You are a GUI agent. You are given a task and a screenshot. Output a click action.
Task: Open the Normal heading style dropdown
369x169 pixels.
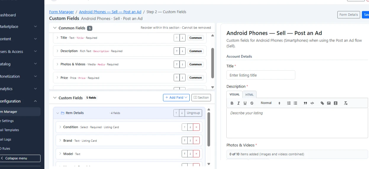pyautogui.click(x=270, y=103)
